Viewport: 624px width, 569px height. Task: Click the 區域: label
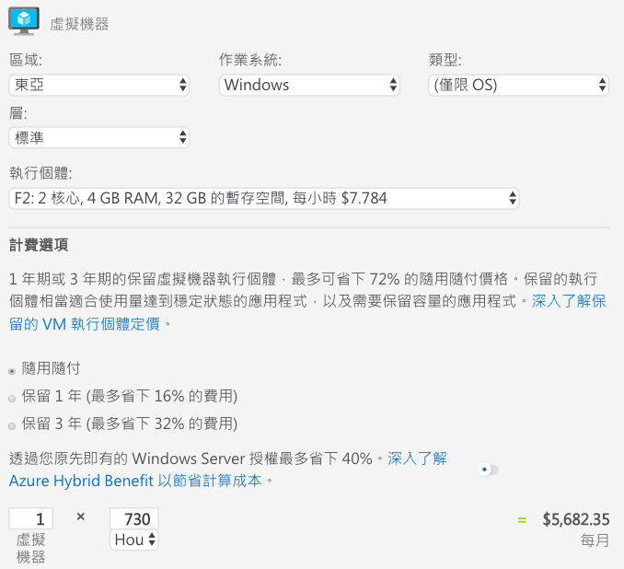tap(26, 60)
